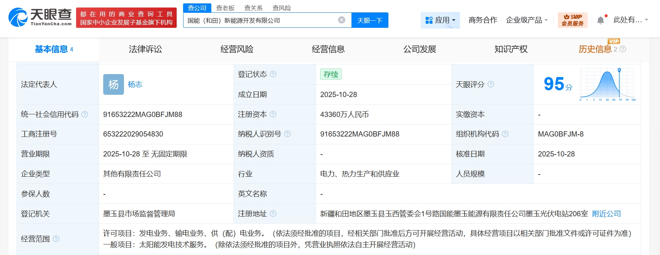660x255 pixels.
Task: Expand the 应用 dropdown menu
Action: tap(440, 20)
